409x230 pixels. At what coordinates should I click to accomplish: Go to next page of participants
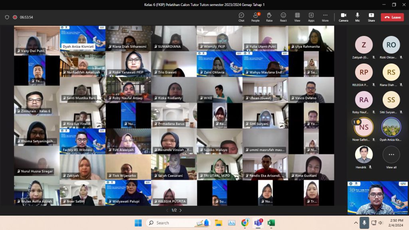tap(181, 210)
